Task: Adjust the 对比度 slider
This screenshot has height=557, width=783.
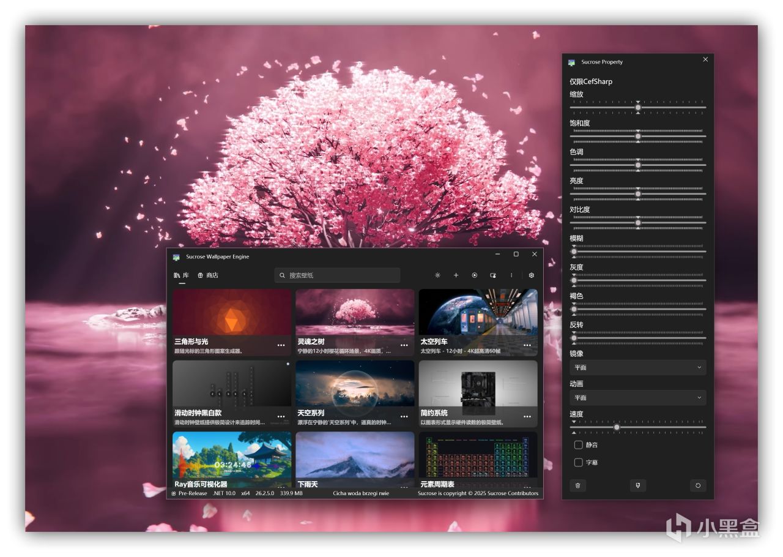Action: click(x=638, y=222)
